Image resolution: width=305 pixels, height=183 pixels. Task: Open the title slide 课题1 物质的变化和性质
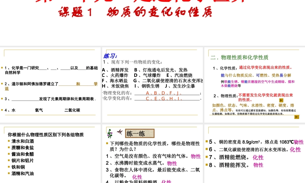click(152, 23)
